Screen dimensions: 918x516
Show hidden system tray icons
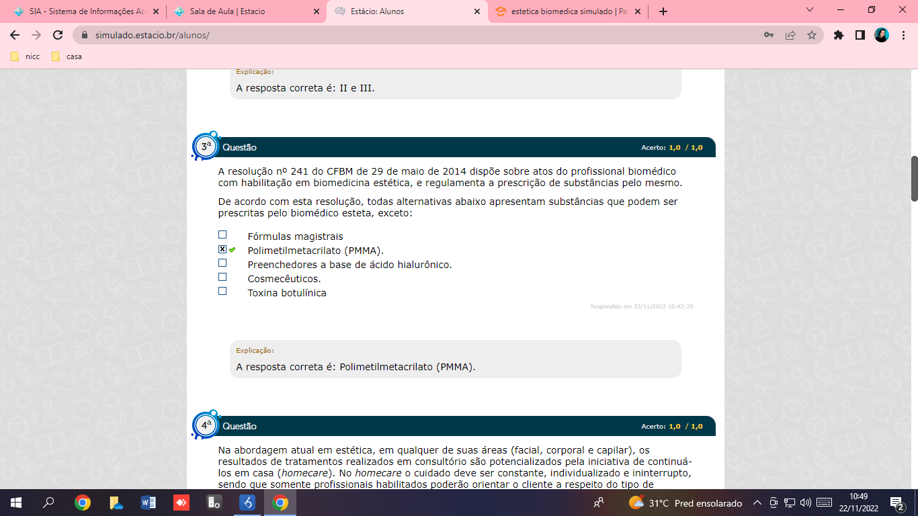coord(757,503)
